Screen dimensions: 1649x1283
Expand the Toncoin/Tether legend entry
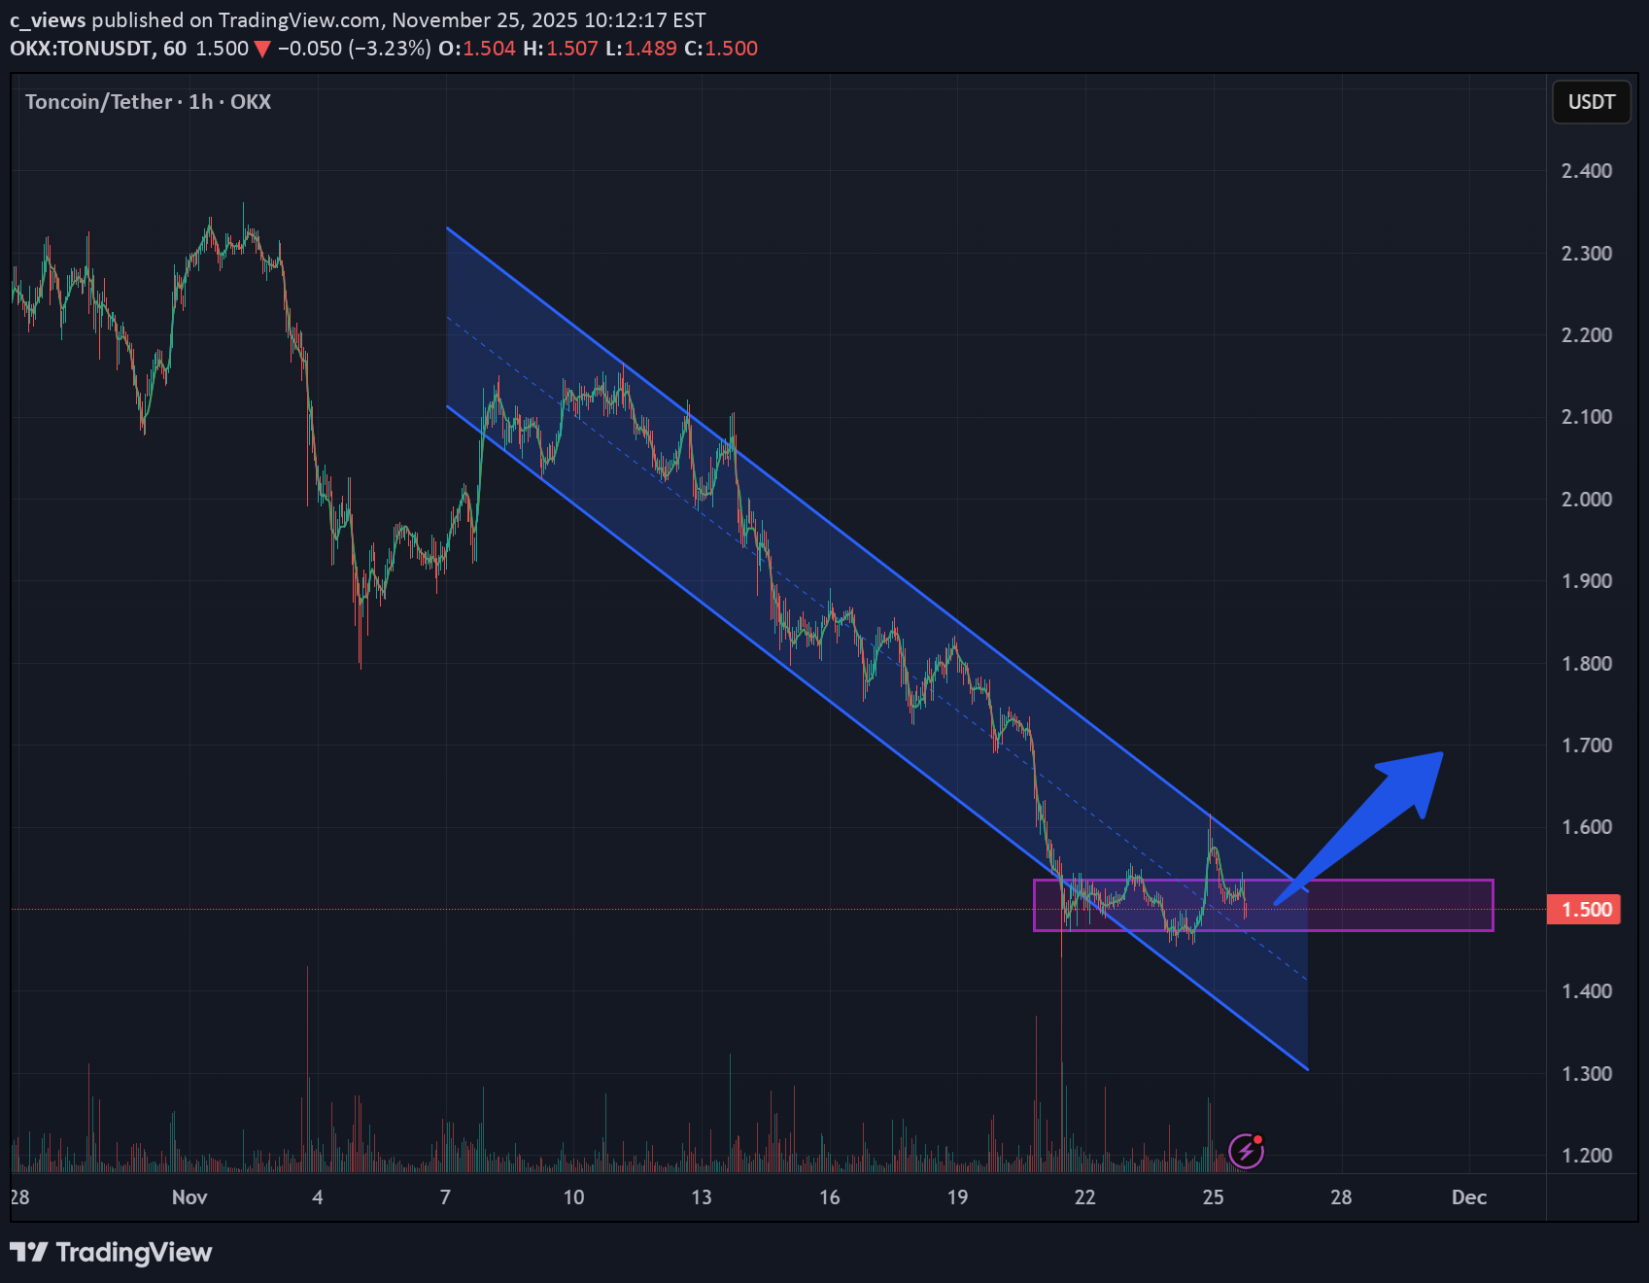point(97,102)
